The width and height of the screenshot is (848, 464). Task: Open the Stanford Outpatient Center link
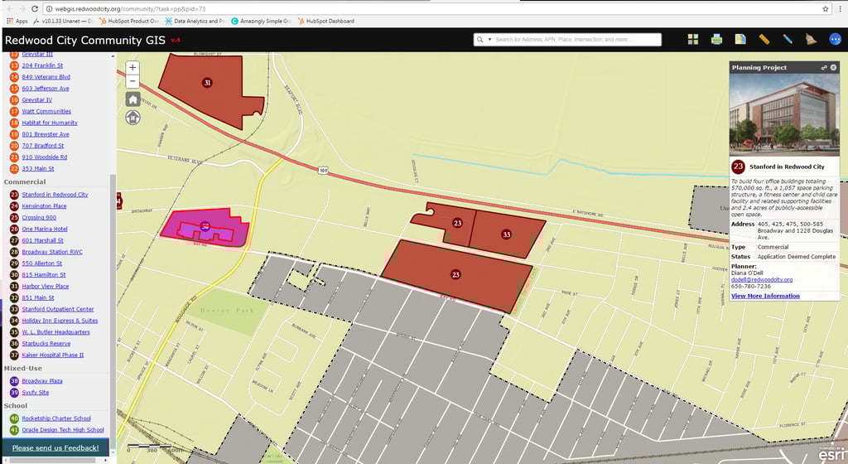pos(57,309)
